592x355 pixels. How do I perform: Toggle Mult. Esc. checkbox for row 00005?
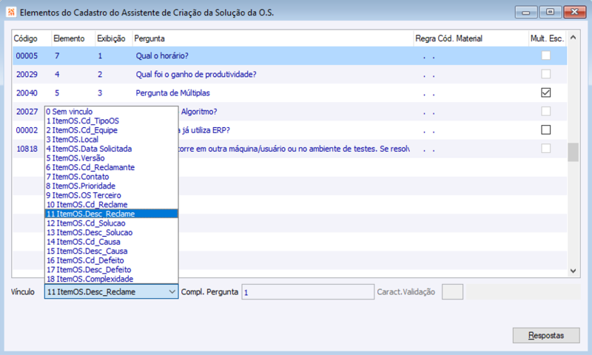(x=545, y=55)
